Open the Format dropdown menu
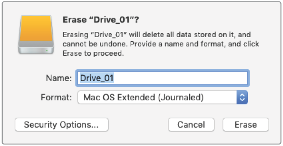 (162, 97)
